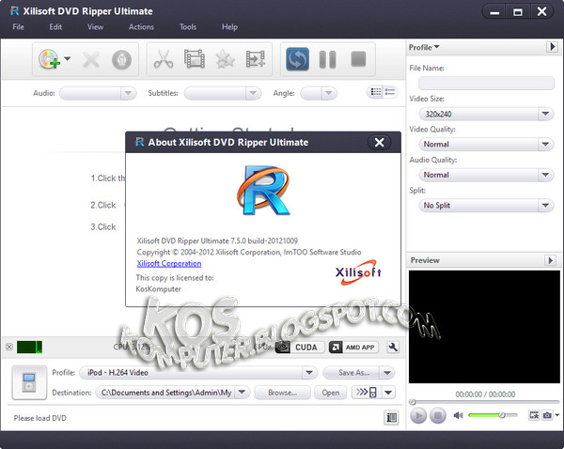Click the Pause conversion button
Screen dimensions: 564x449
[x=327, y=59]
